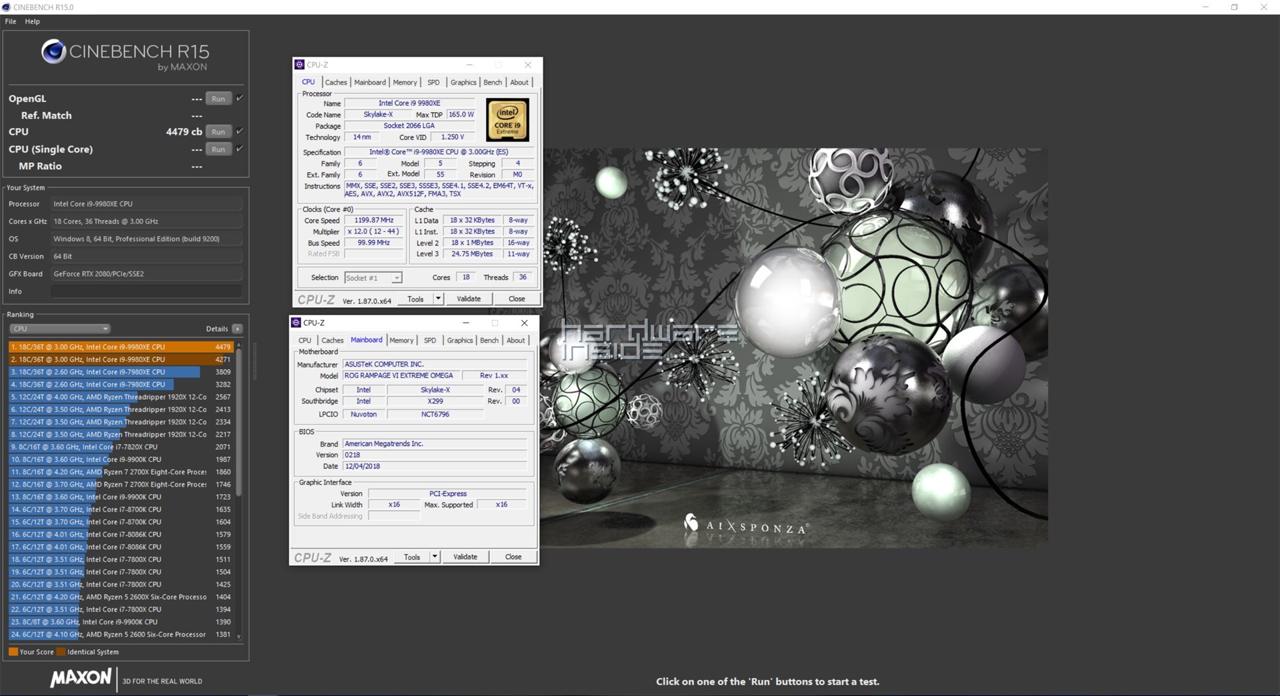The image size is (1280, 696).
Task: Switch to Caches tab in top CPU-Z
Action: 336,83
